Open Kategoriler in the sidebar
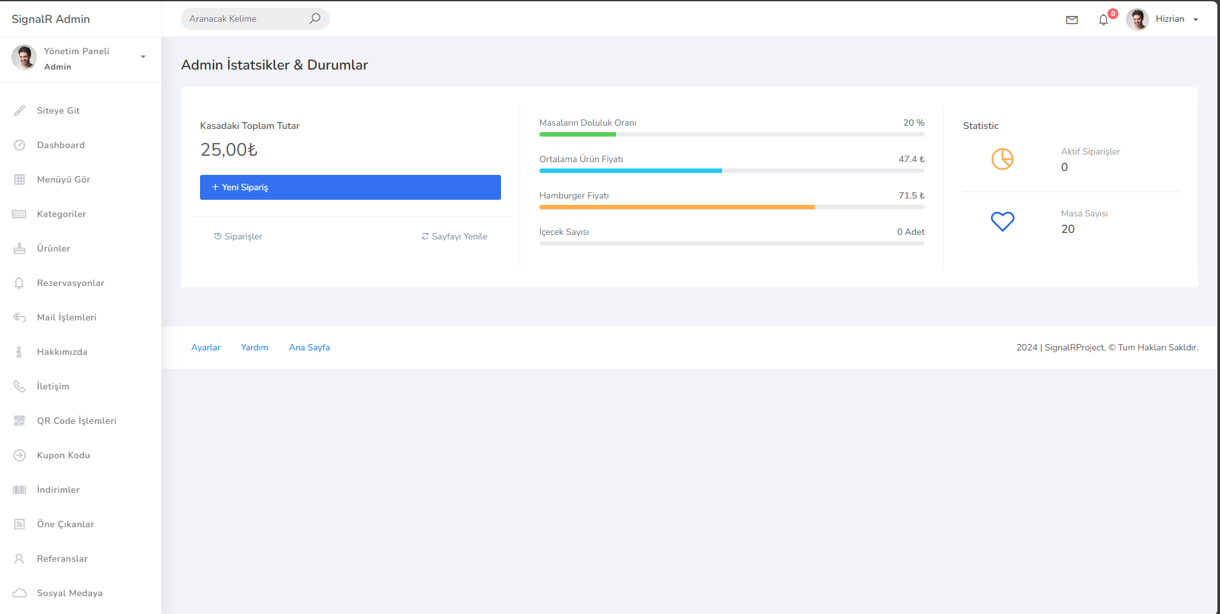 (x=61, y=214)
